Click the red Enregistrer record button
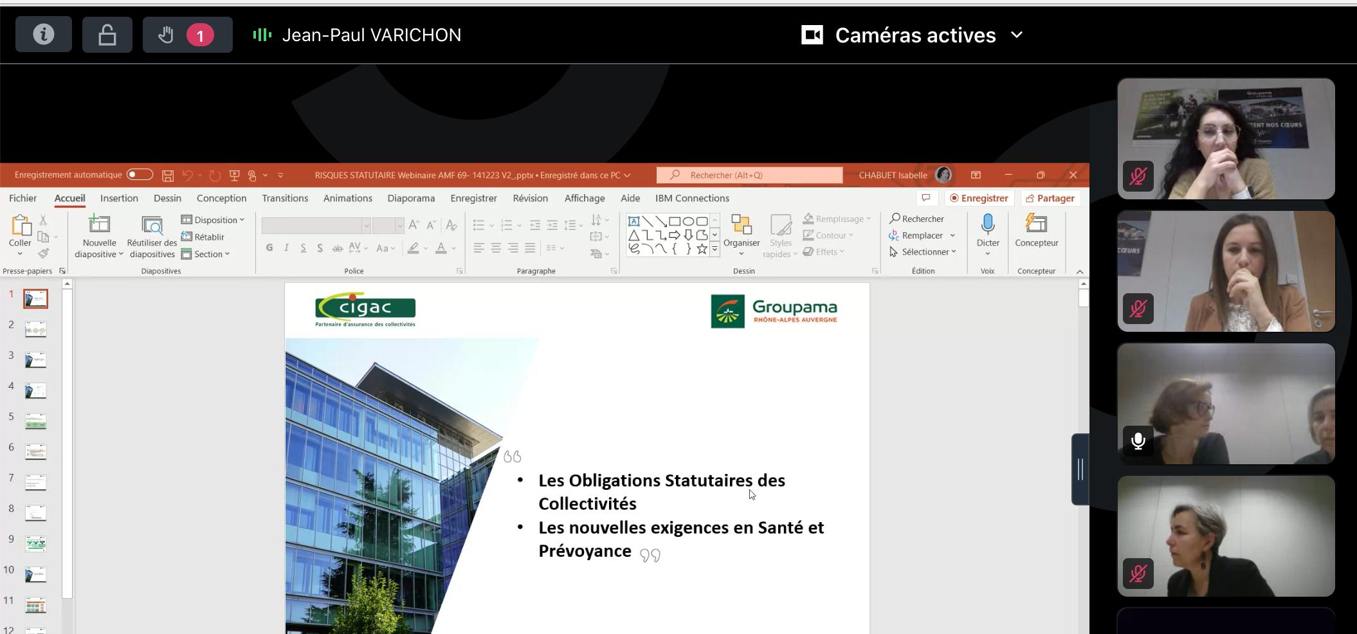Viewport: 1357px width, 634px height. pyautogui.click(x=978, y=198)
